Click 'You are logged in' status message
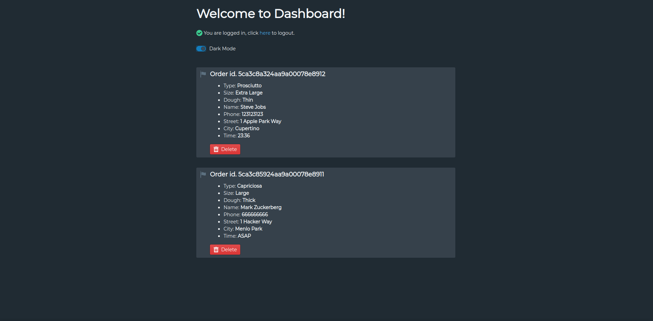 tap(249, 33)
